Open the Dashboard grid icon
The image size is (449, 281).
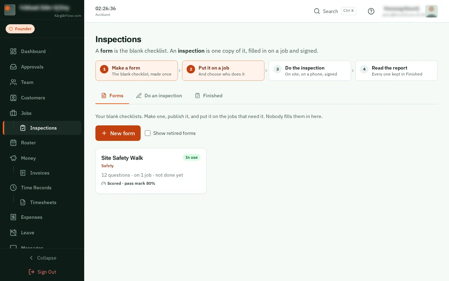coord(13,51)
